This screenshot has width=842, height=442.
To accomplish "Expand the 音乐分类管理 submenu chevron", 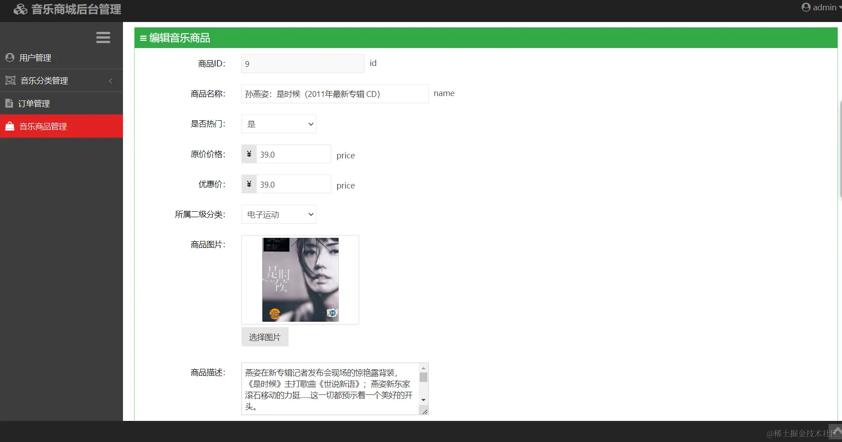I will pos(110,81).
